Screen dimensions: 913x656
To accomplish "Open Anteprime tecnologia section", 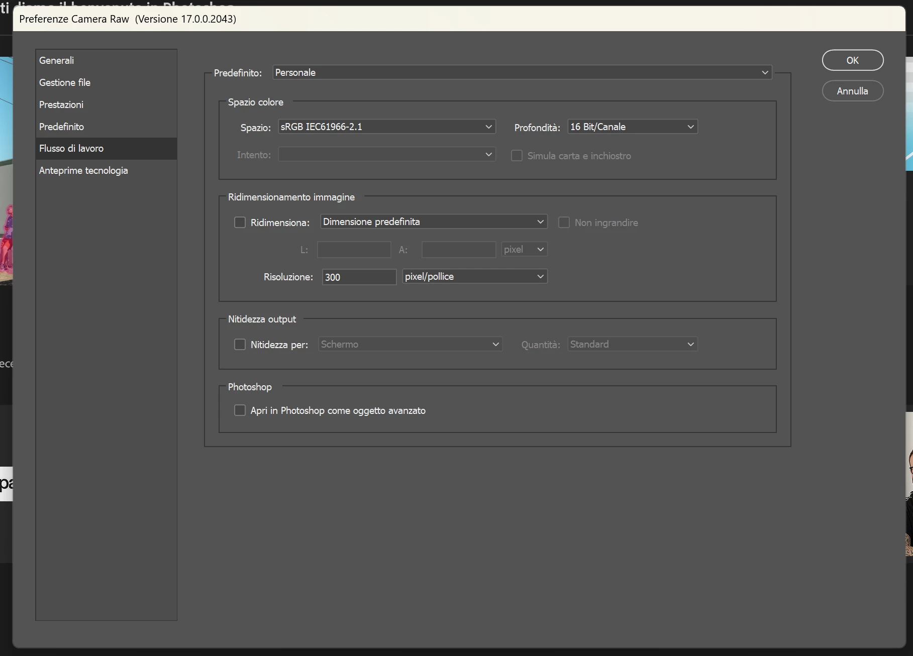I will click(x=106, y=171).
